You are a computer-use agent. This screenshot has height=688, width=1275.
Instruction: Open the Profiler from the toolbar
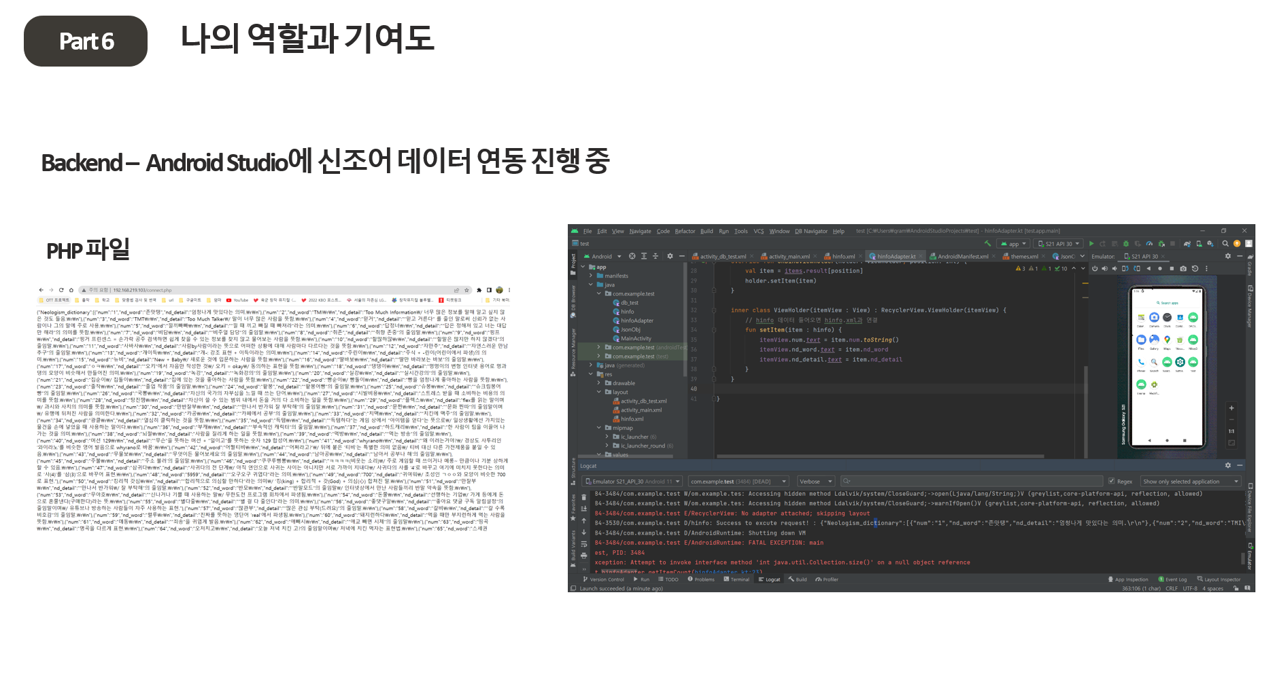click(x=1149, y=243)
